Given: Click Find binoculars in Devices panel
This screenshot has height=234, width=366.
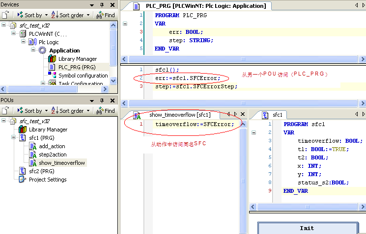Looking at the screenshot, I should (100, 15).
